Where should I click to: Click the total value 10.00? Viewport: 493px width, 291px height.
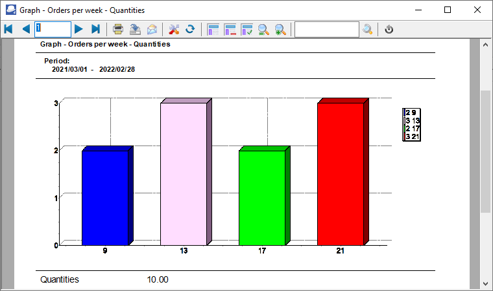point(158,279)
